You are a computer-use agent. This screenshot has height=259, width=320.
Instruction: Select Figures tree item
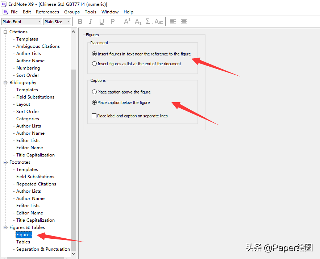click(x=24, y=234)
